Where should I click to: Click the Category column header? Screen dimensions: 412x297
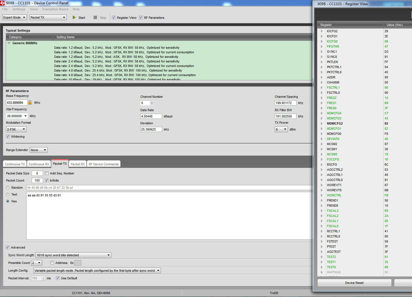(x=30, y=37)
